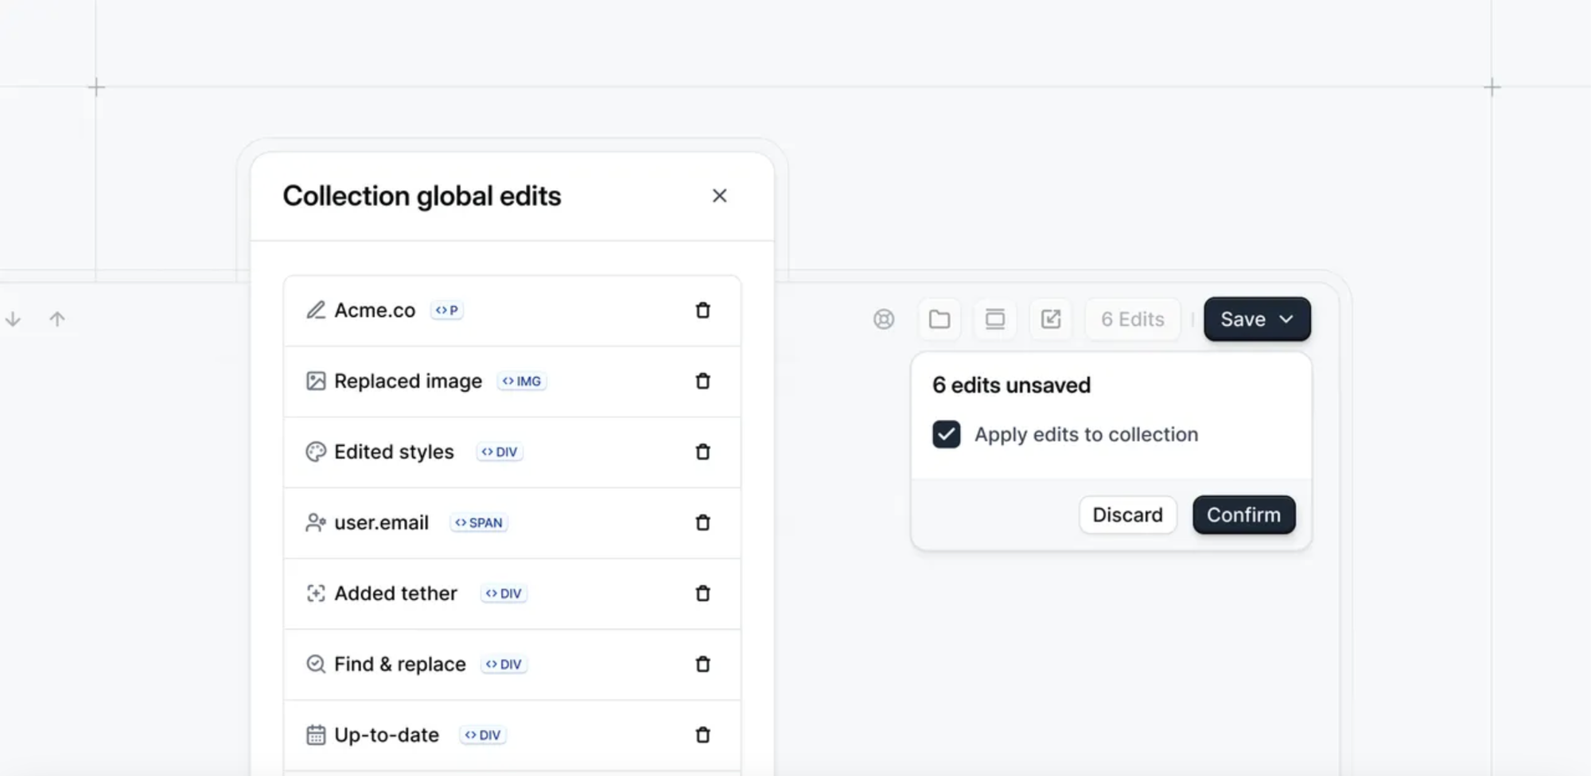This screenshot has width=1591, height=776.
Task: Delete the user.email edit
Action: point(702,522)
